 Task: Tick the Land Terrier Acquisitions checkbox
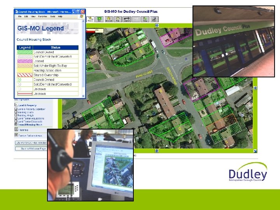pos(16,118)
